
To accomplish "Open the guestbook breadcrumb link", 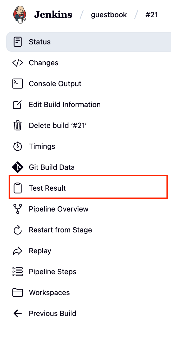I will [x=109, y=15].
